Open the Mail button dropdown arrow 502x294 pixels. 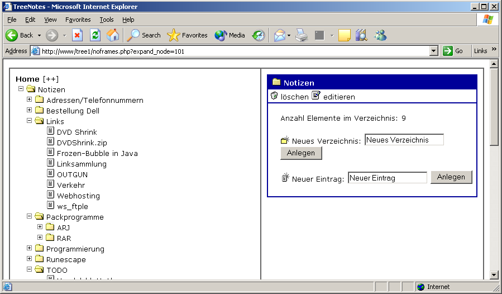click(289, 35)
